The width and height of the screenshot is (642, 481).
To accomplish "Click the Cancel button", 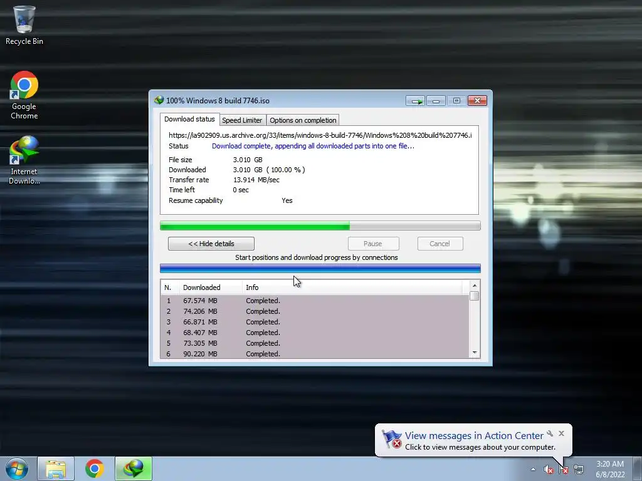I will coord(439,244).
